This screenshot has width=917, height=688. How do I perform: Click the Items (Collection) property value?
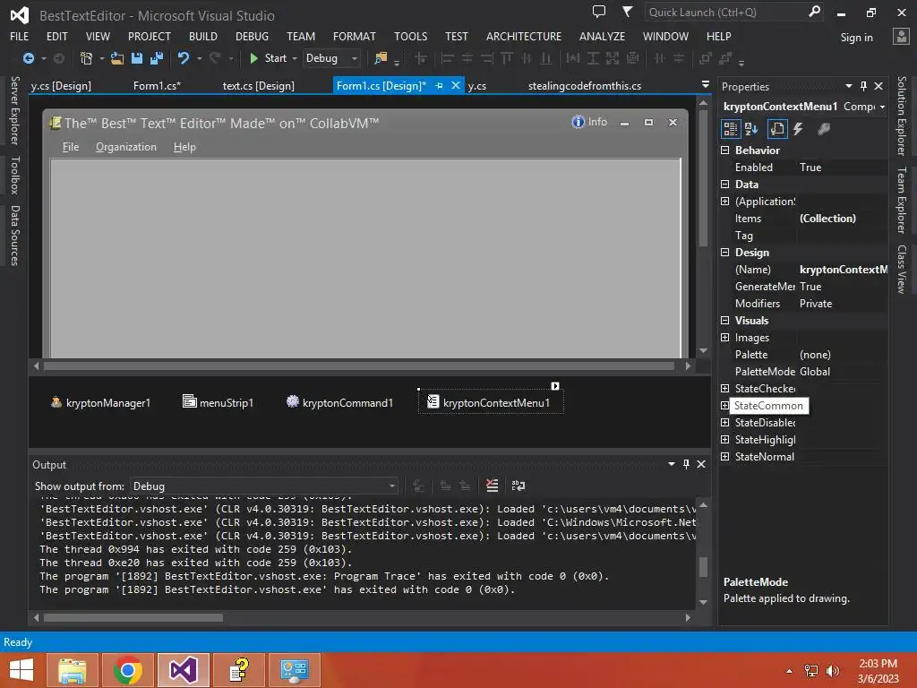(842, 219)
